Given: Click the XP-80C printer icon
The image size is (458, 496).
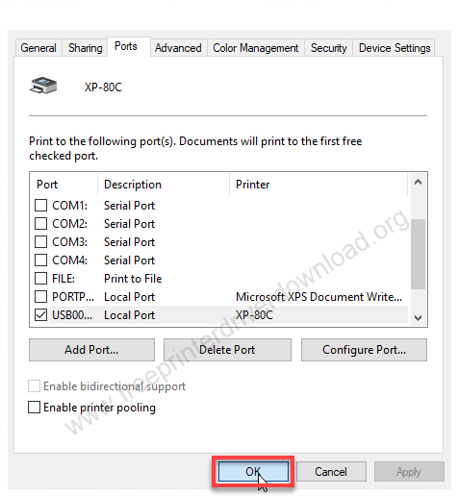Looking at the screenshot, I should pos(43,86).
